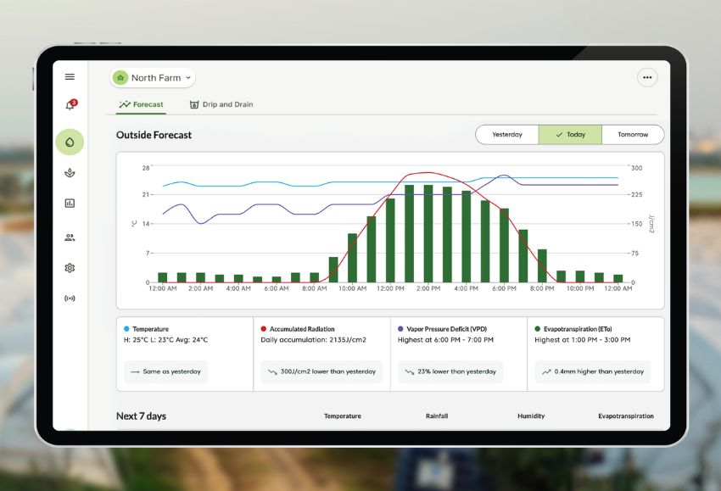Viewport: 721px width, 491px height.
Task: Open the sensor signal sidebar icon
Action: tap(70, 299)
